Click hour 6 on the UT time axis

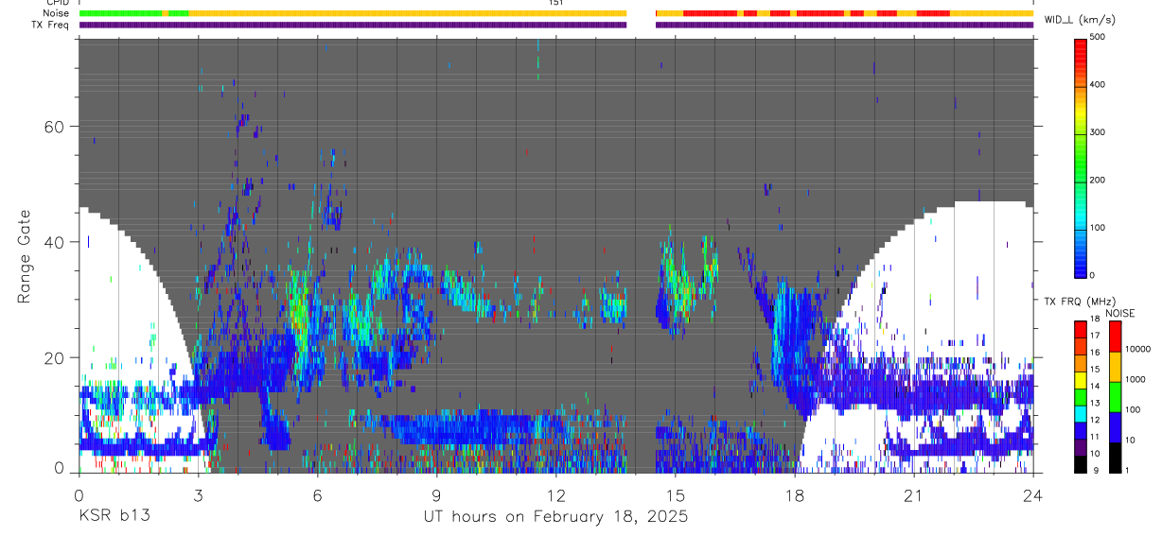click(x=317, y=494)
